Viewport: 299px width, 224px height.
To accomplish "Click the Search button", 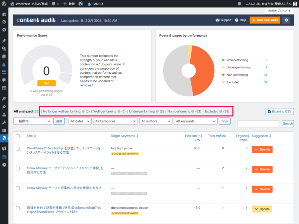I will coord(288,123).
